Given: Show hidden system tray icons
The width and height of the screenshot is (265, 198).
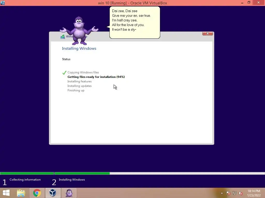Looking at the screenshot, I should coord(222,193).
